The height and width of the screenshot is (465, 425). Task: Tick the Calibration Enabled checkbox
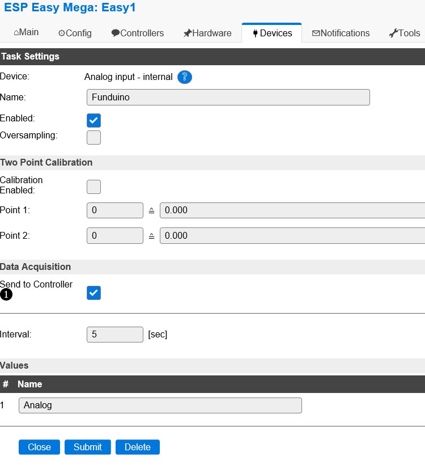(x=94, y=187)
